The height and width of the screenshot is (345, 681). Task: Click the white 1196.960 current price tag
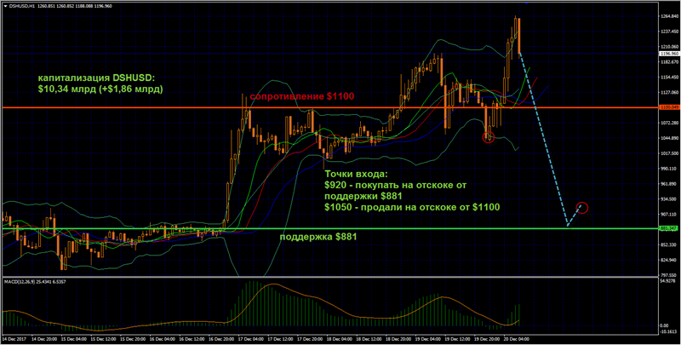(x=669, y=54)
